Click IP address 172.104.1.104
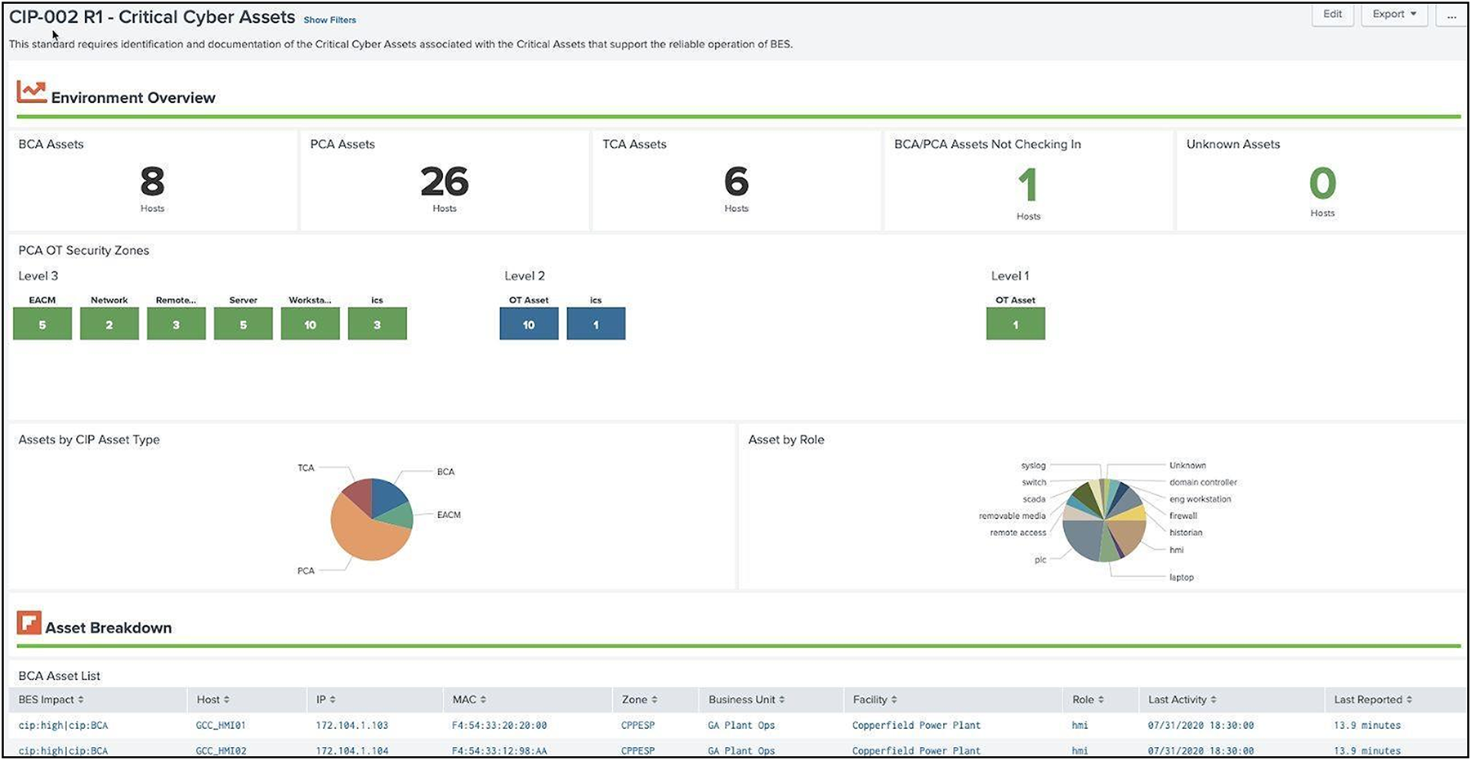This screenshot has height=760, width=1471. click(x=352, y=751)
